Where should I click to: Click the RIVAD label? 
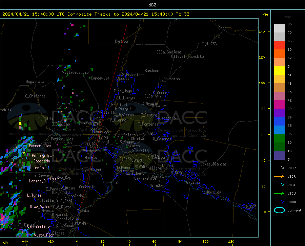[x=140, y=167]
